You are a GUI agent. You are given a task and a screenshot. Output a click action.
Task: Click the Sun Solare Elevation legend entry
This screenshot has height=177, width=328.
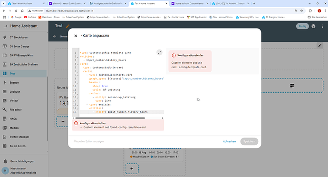(164, 157)
